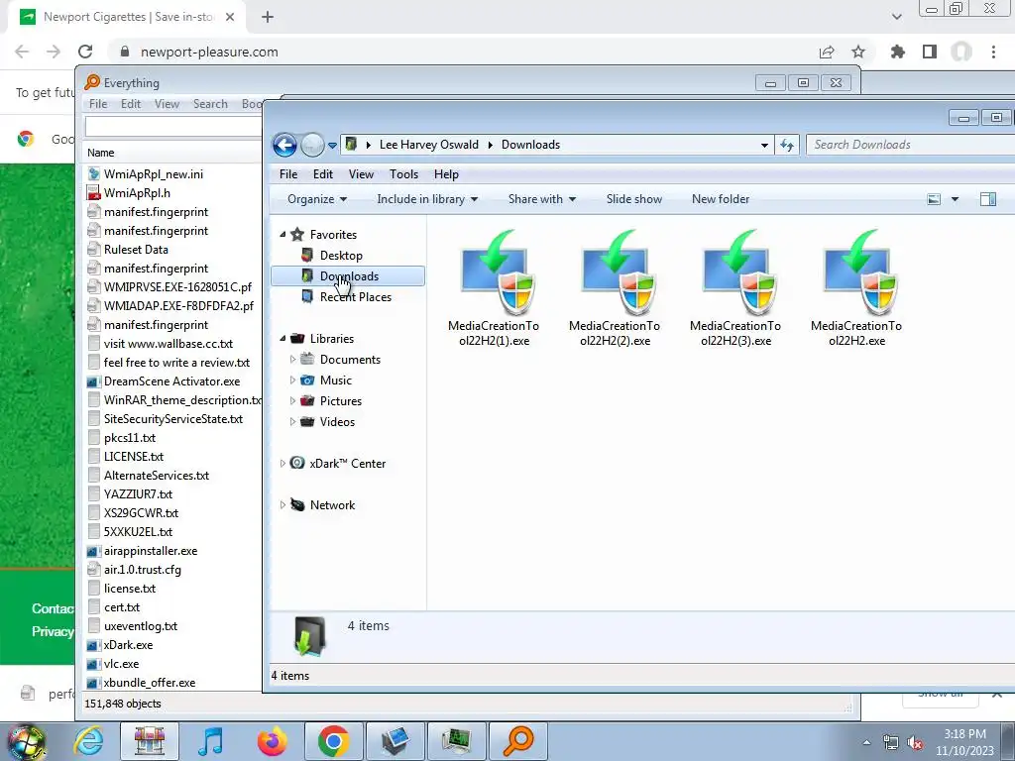Expand the Pictures library
Screen dimensions: 1015x761
tap(292, 400)
